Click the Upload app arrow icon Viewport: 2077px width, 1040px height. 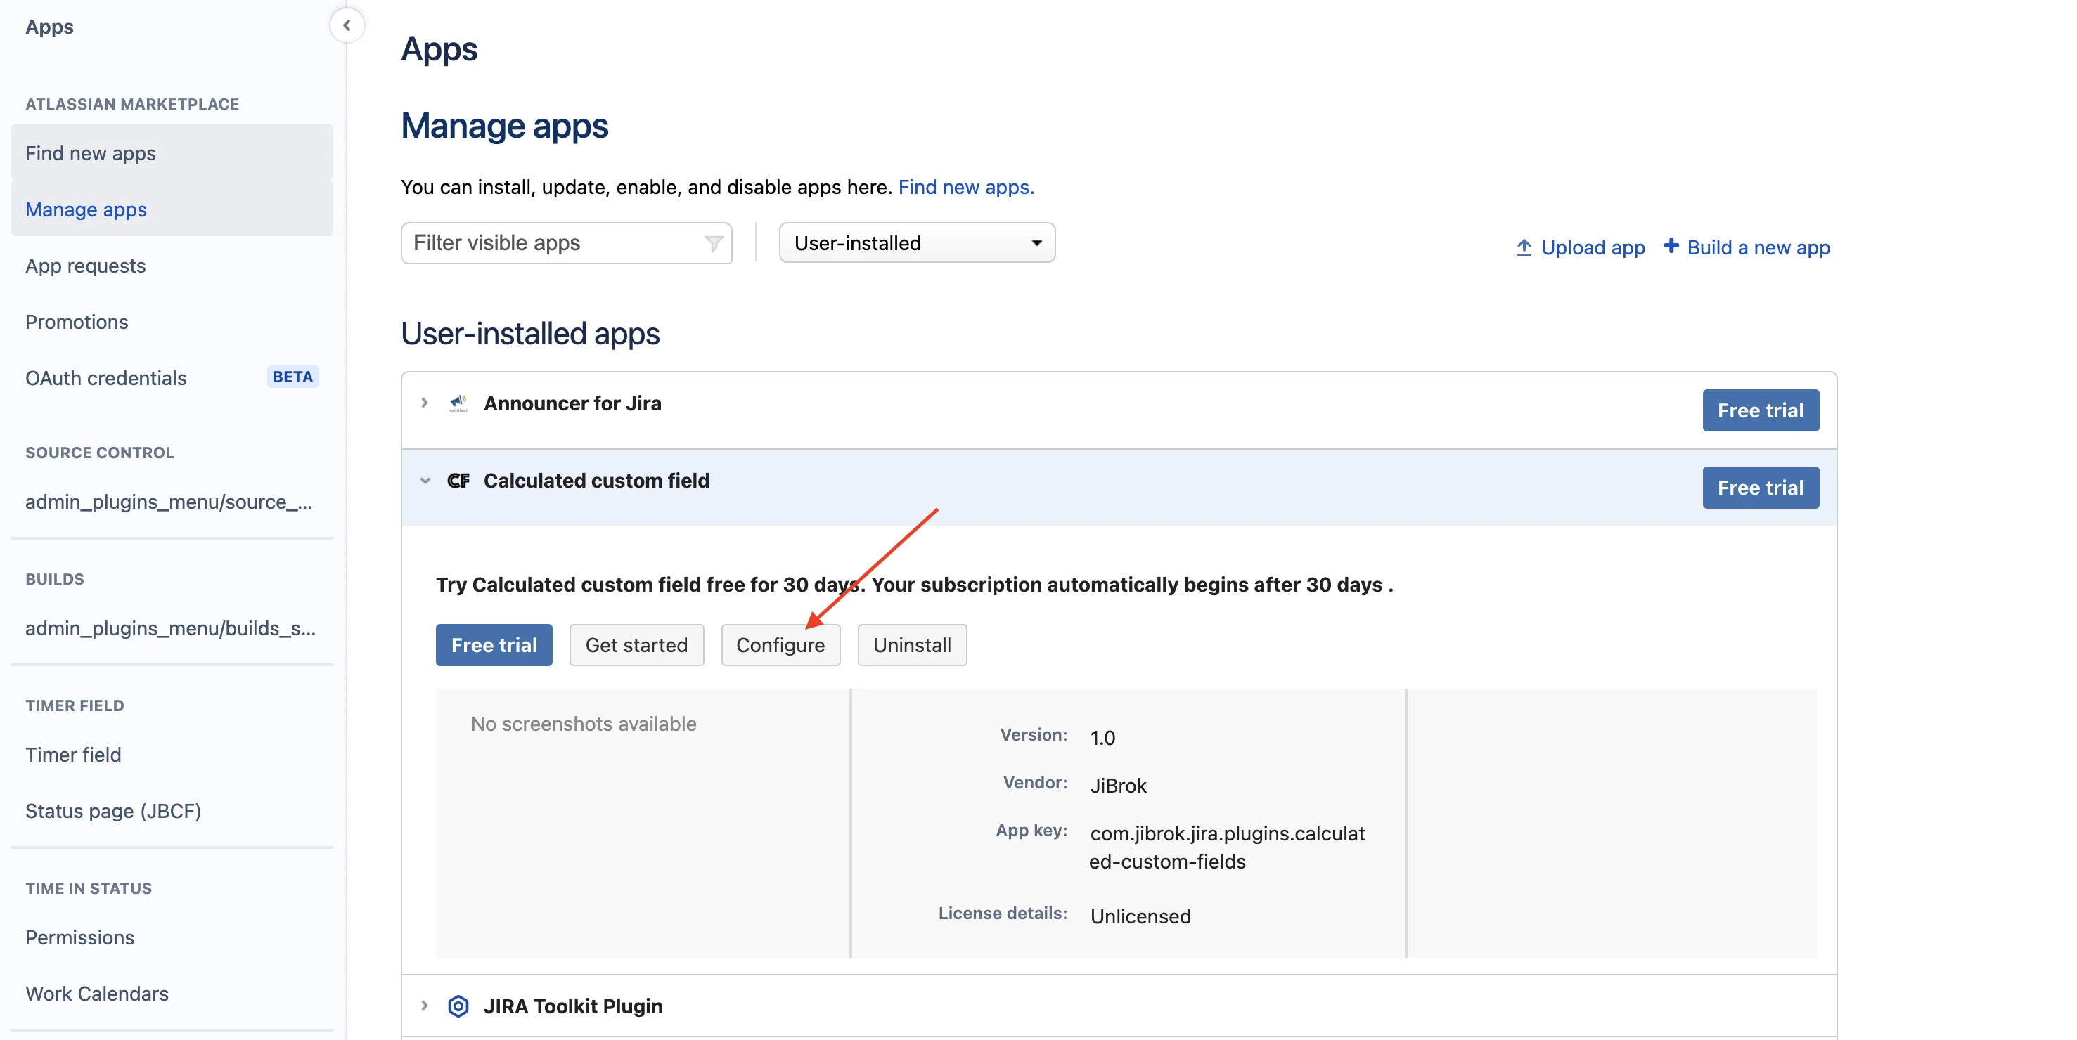1524,247
